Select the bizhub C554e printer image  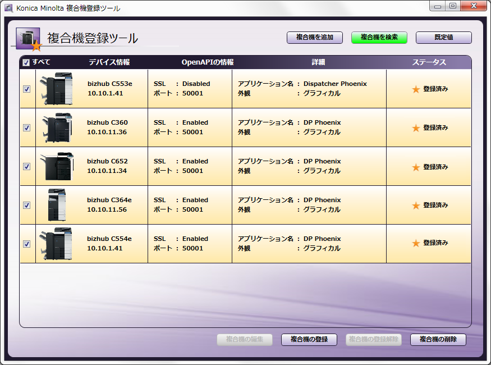(56, 244)
